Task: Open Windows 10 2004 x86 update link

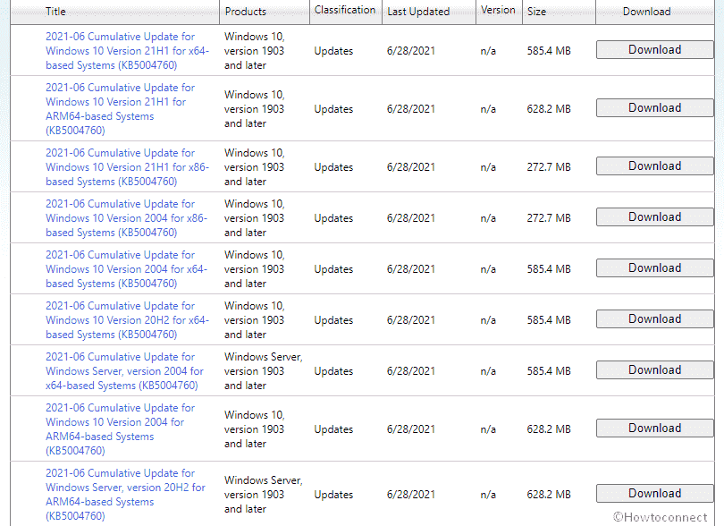Action: pos(126,218)
